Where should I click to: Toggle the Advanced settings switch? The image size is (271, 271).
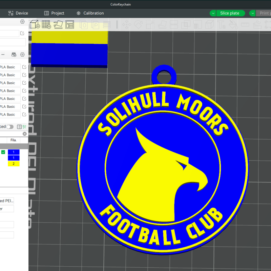pyautogui.click(x=10, y=127)
